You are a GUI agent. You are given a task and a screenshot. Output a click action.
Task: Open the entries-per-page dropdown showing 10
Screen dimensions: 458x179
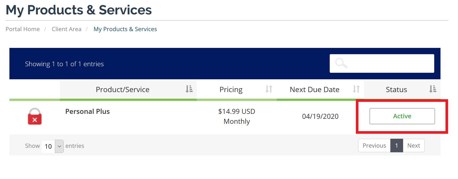coord(53,146)
